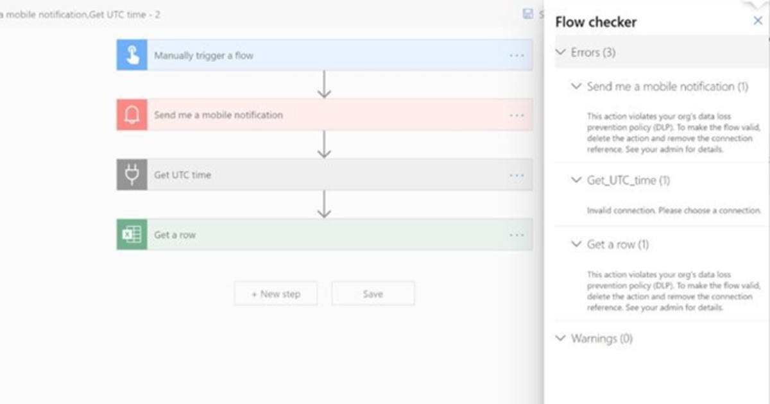Open the Get UTC time ellipsis menu
Screen dimensions: 770x404
517,174
